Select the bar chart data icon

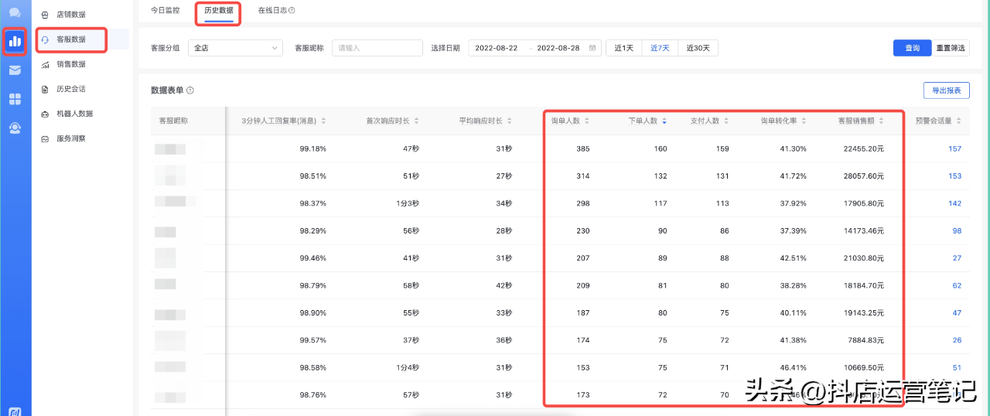click(15, 41)
